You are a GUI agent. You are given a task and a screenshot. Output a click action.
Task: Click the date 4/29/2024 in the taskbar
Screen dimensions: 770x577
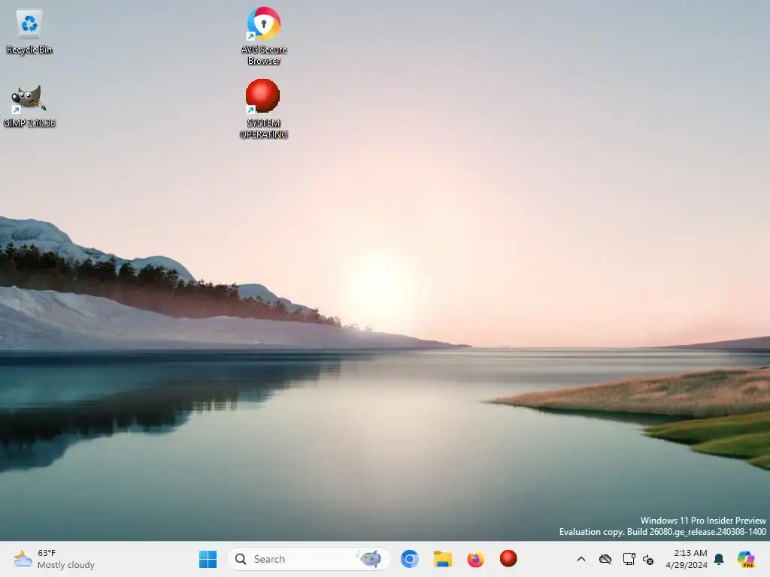(x=687, y=565)
